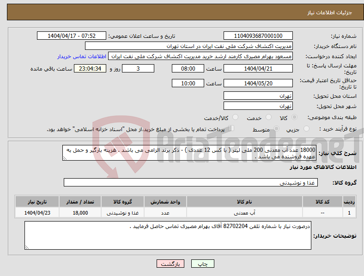Click the announcement date field 1404/04/17 - 07:52
This screenshot has height=276, width=364.
coord(72,36)
